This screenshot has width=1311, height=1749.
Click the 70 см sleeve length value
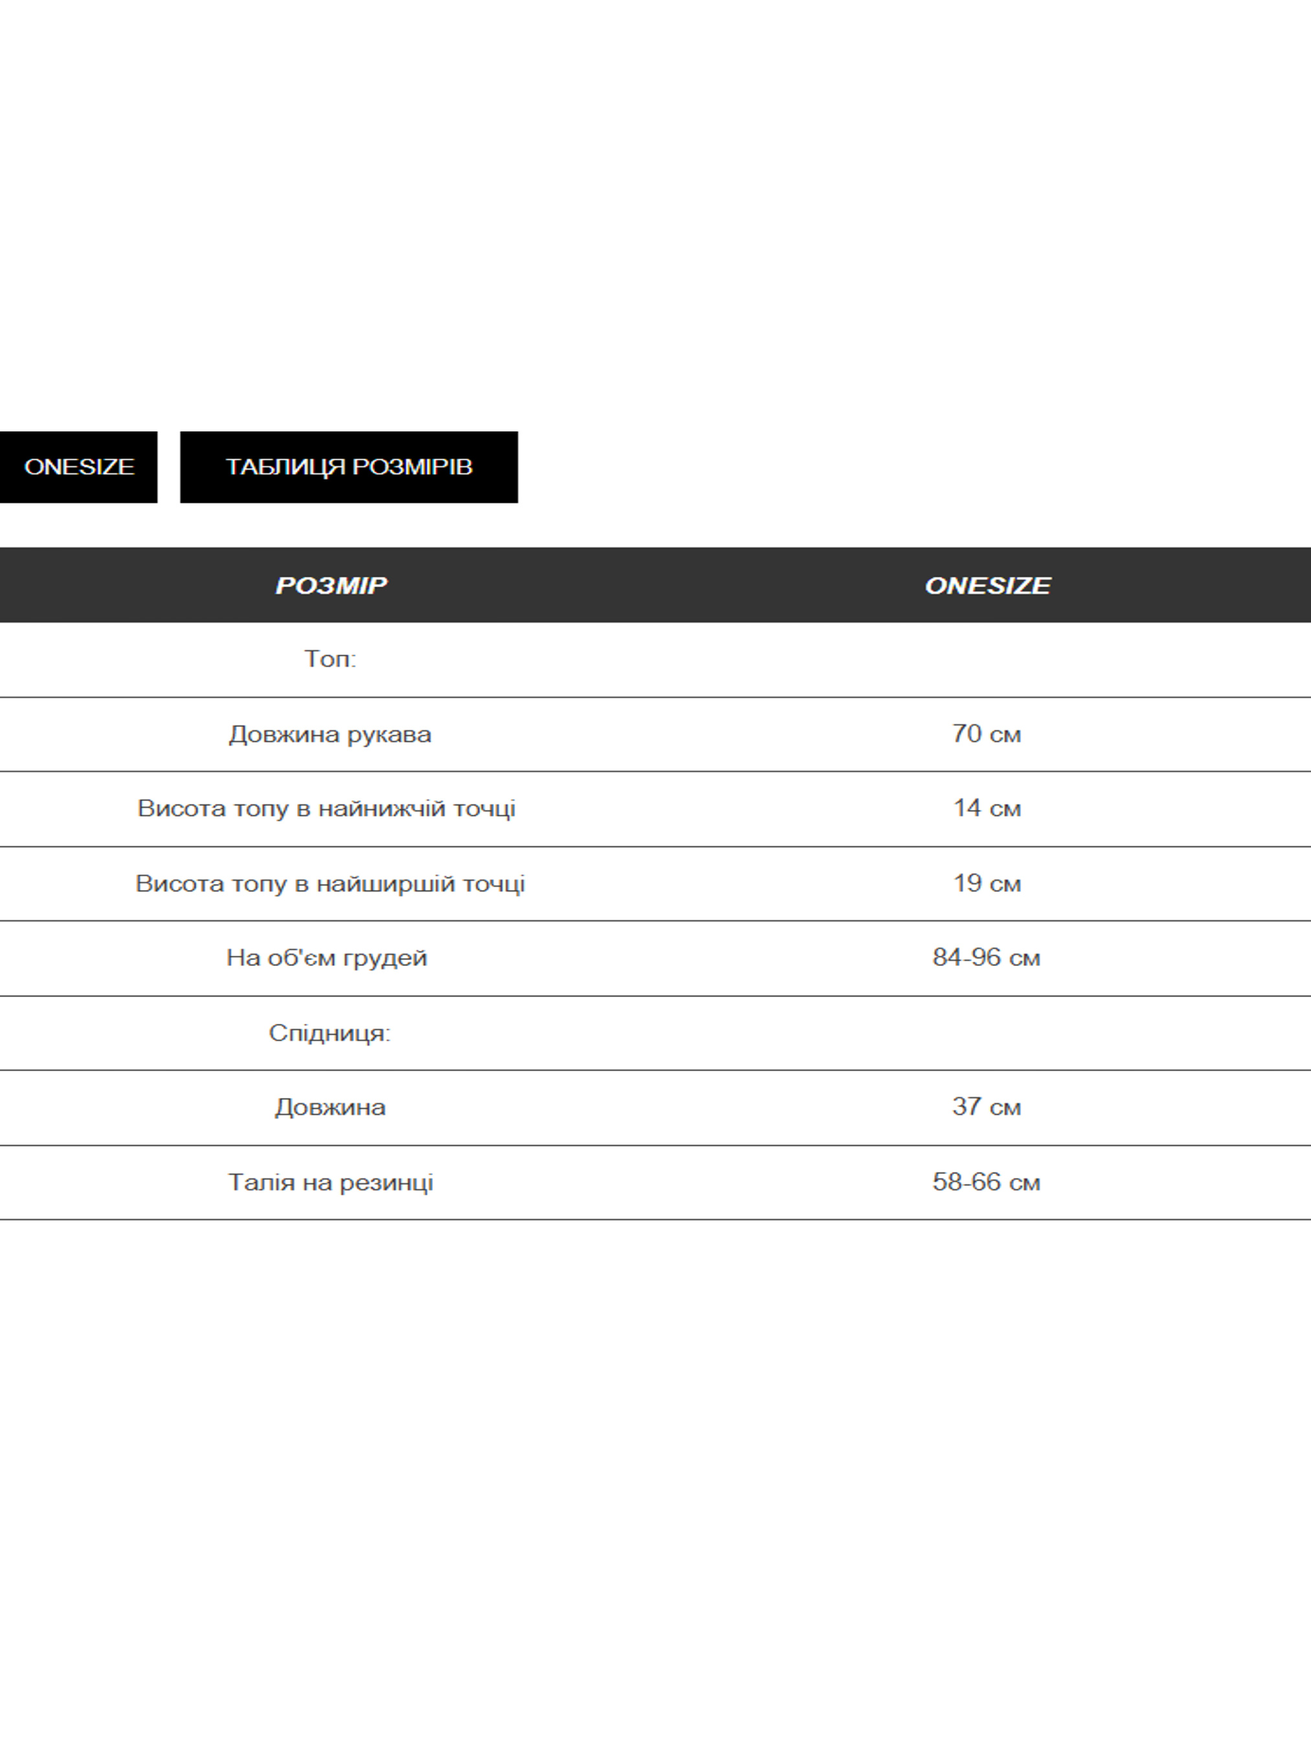[x=986, y=734]
